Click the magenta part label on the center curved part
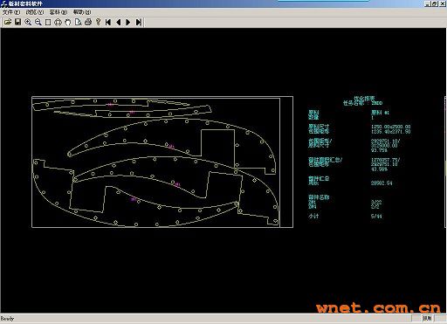This screenshot has width=447, height=324. tap(177, 184)
